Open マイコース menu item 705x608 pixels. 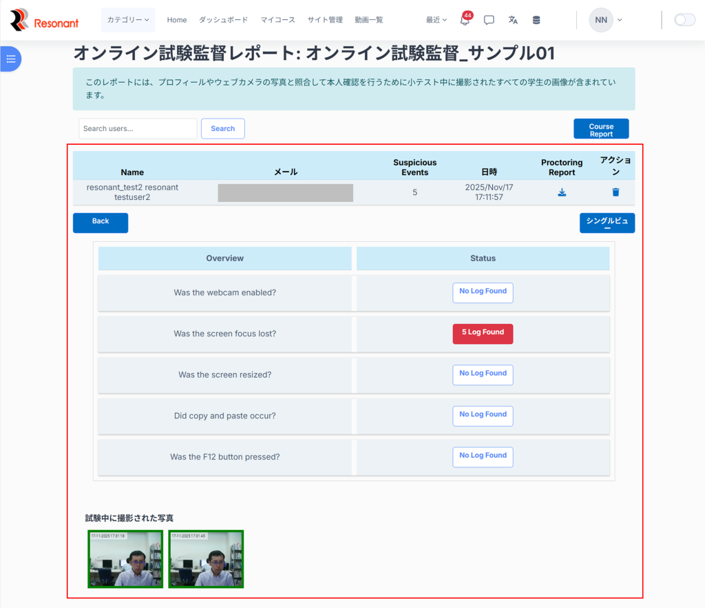pyautogui.click(x=277, y=20)
